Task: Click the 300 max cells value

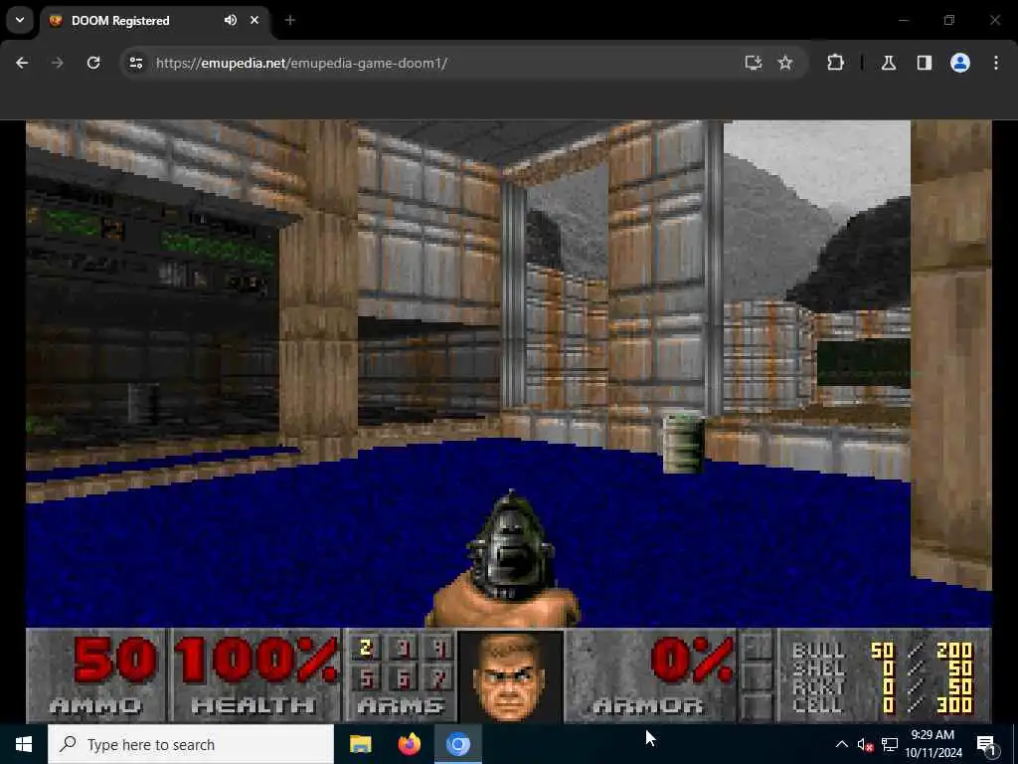Action: click(954, 704)
